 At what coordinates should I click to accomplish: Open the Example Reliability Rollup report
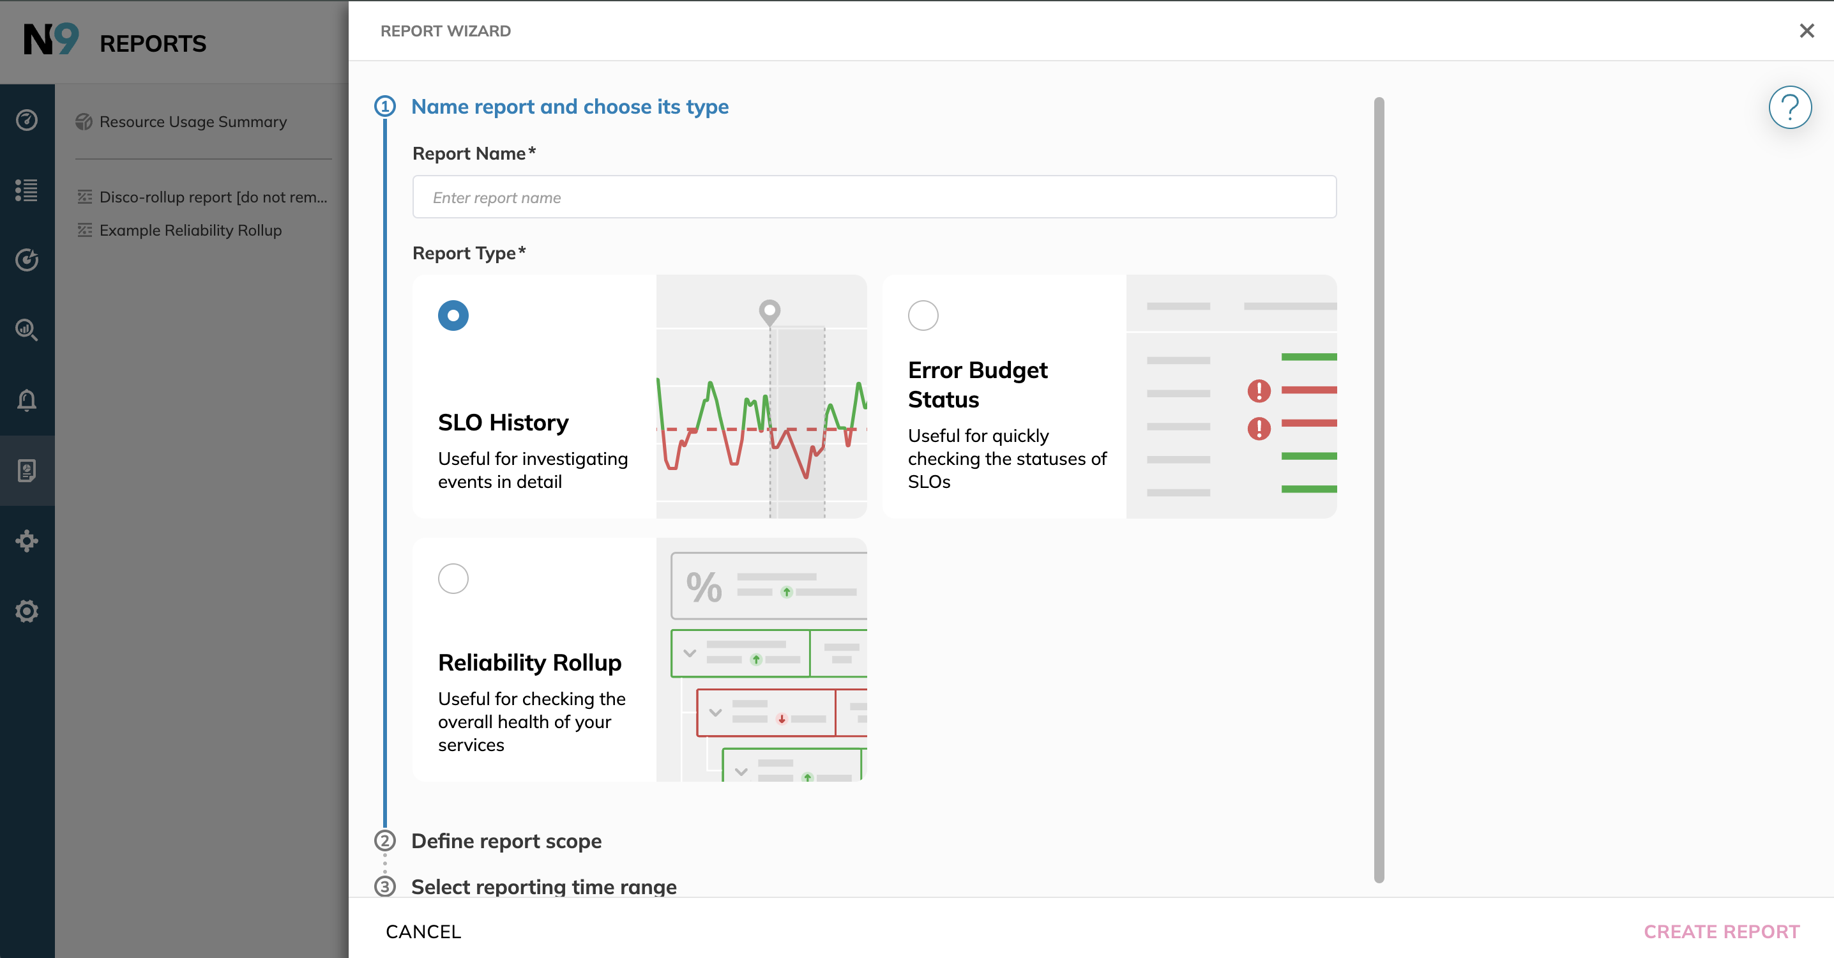(x=190, y=229)
